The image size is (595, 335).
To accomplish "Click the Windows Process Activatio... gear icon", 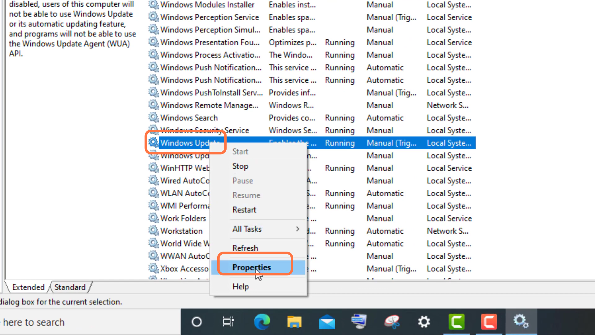I will 153,55.
